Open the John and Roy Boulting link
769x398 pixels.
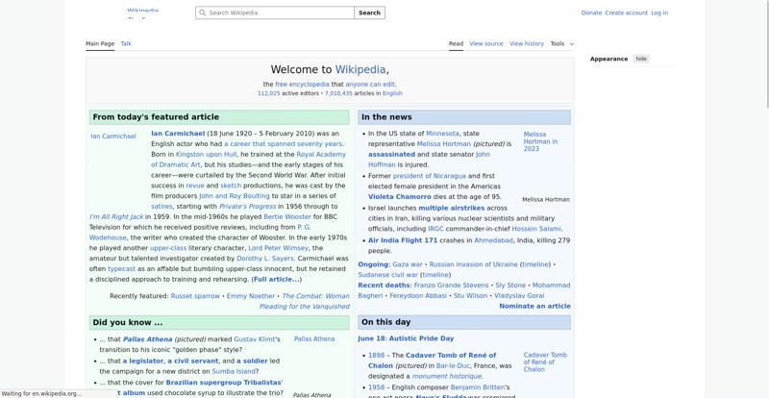[x=235, y=196]
